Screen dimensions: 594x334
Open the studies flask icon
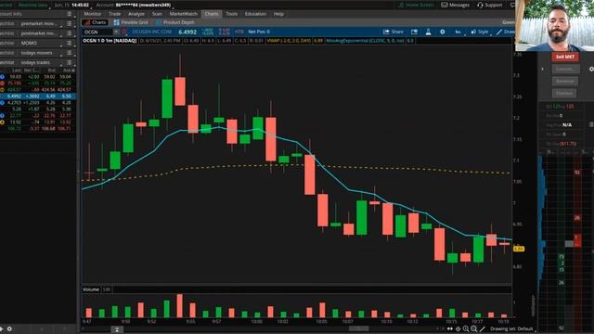[428, 32]
